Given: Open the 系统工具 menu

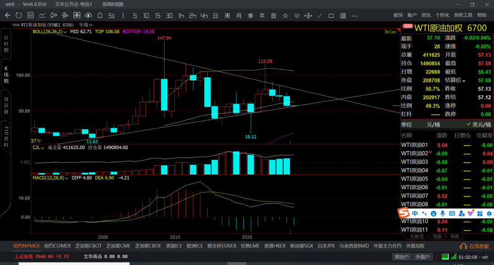Looking at the screenshot, I should [x=463, y=15].
